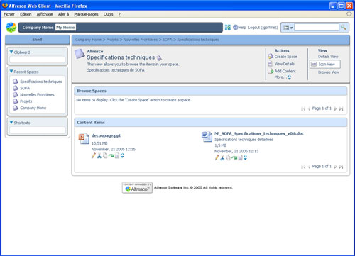Go to last page in Browse Spaces pager

(x=341, y=108)
